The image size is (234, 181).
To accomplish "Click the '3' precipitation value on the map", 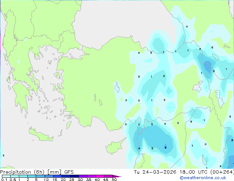I will 232,140.
